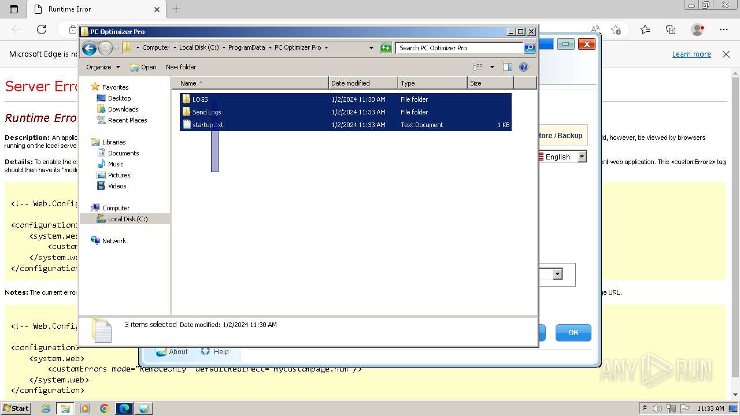Image resolution: width=740 pixels, height=416 pixels.
Task: Expand recent locations dropdown beside Forward
Action: coord(116,48)
